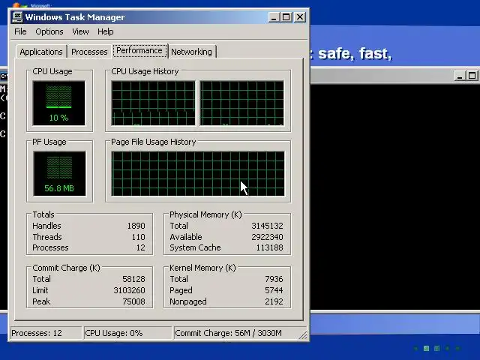
Task: Click Commit Charge Total value 58128
Action: [x=133, y=279]
